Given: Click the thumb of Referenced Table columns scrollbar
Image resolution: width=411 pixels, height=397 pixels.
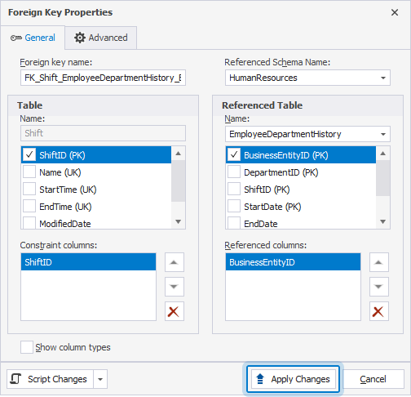Looking at the screenshot, I should [x=383, y=178].
